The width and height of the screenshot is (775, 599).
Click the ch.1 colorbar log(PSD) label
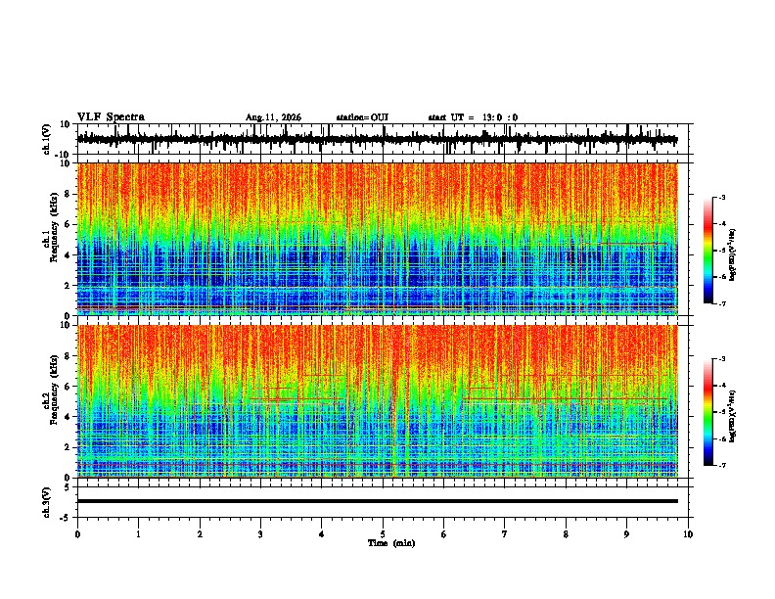point(733,254)
